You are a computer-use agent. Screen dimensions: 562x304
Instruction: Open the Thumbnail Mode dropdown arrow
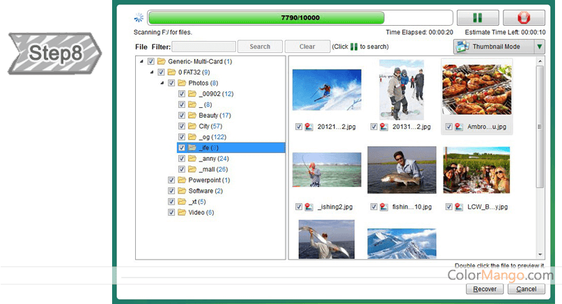539,47
